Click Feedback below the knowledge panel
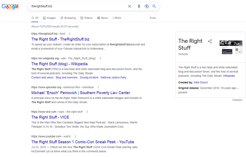The image size is (246, 157). 237,100
